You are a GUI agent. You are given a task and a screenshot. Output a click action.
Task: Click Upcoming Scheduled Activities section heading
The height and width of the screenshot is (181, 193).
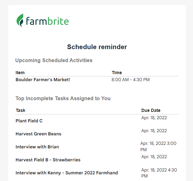[x=54, y=60]
